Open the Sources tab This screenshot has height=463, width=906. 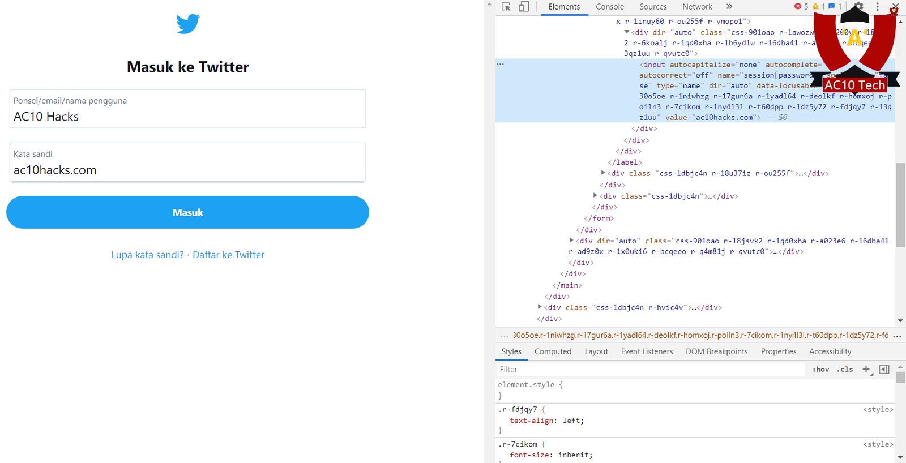[653, 7]
